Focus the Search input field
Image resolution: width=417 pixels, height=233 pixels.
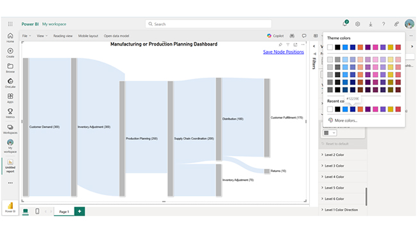[x=208, y=24]
